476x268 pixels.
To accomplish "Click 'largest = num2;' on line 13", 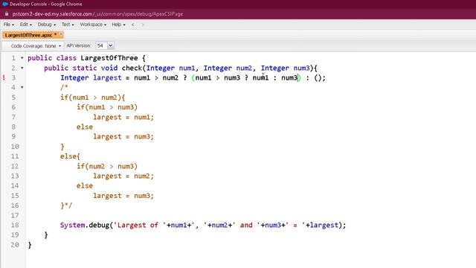I will pyautogui.click(x=123, y=176).
